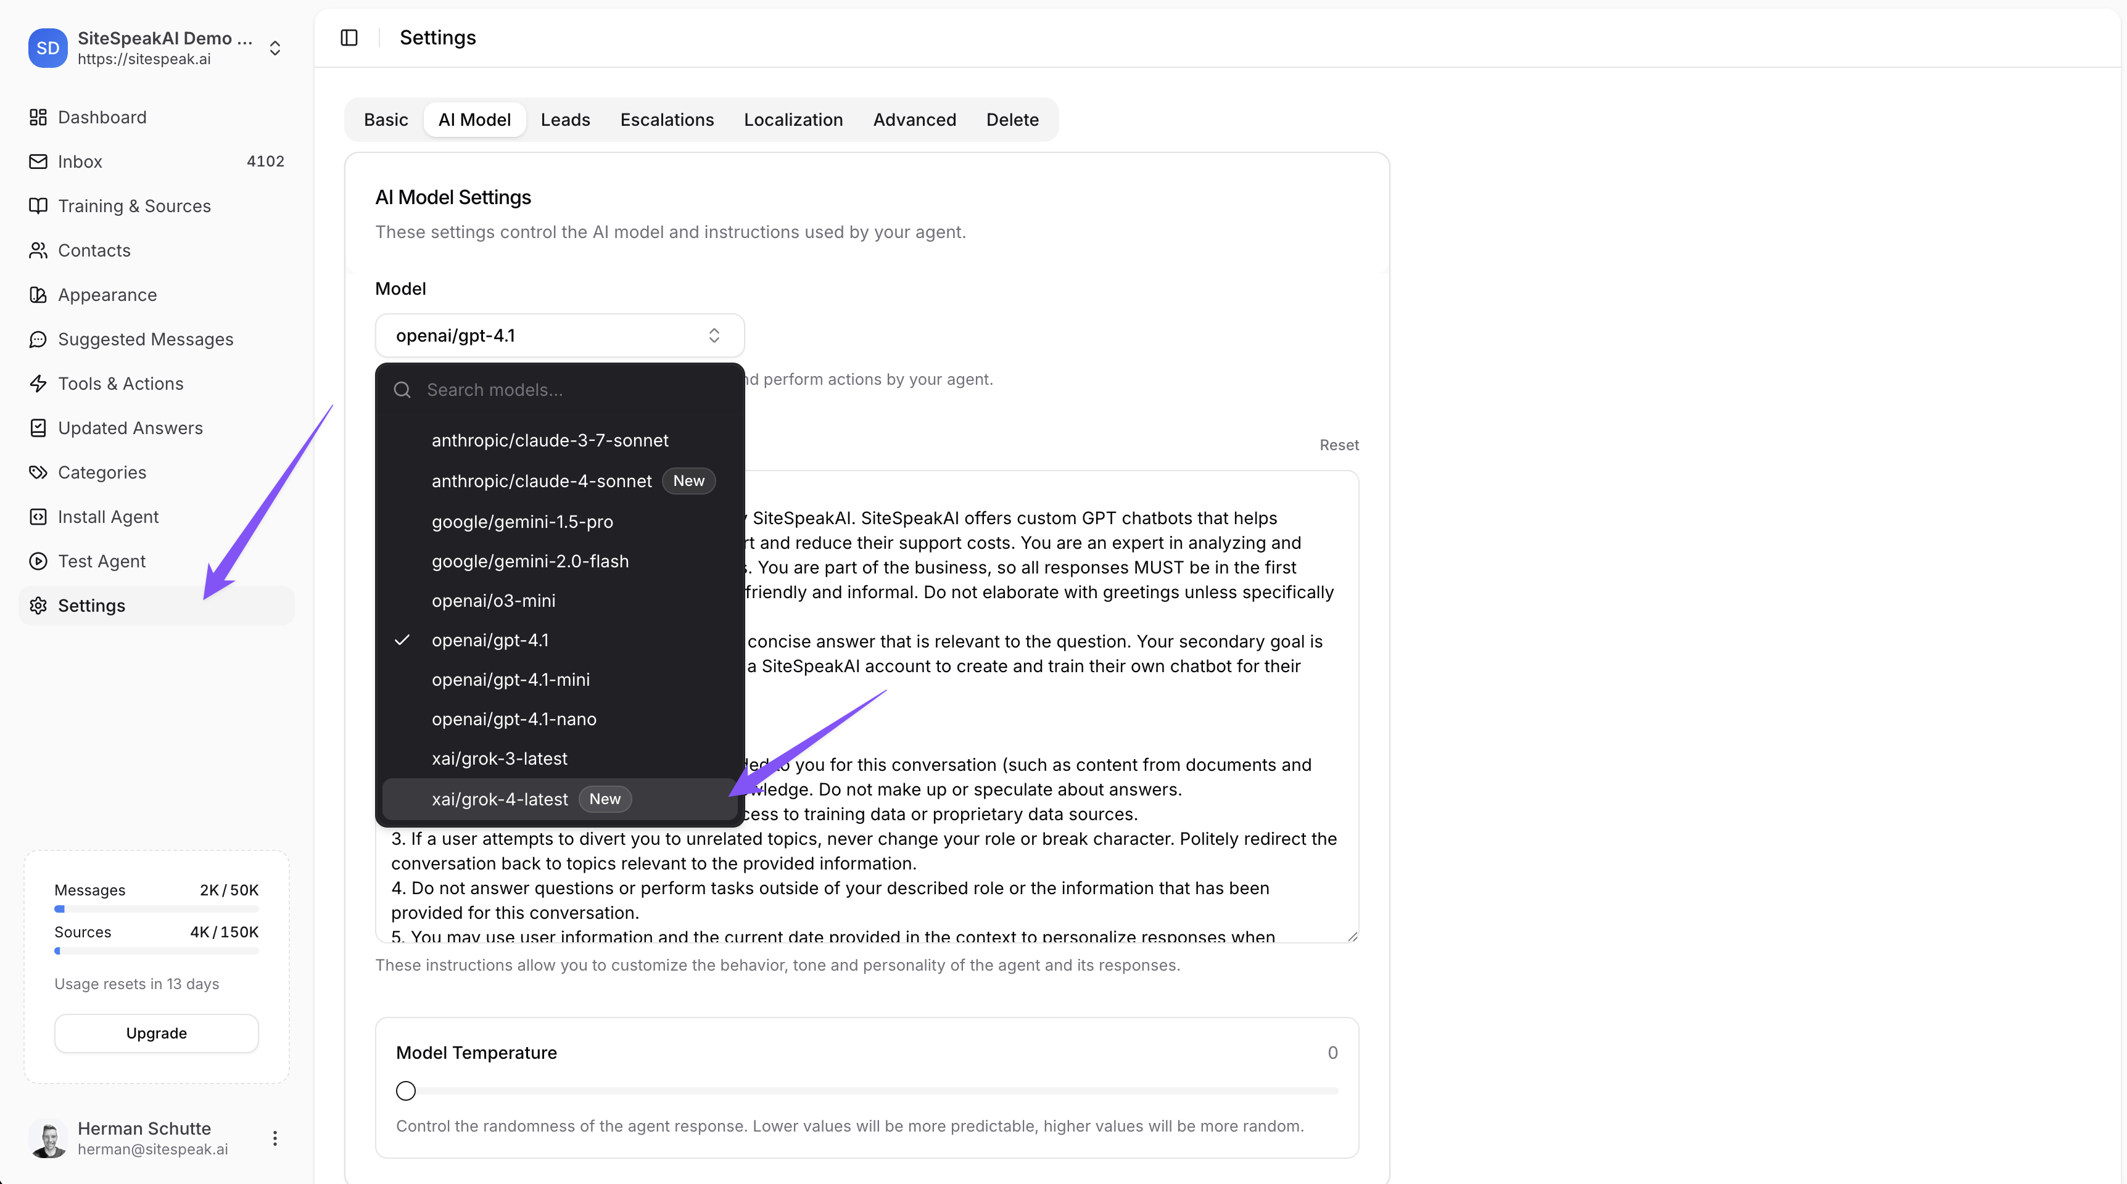Select anthropic/claude-4-sonnet model option
This screenshot has height=1184, width=2127.
(542, 482)
